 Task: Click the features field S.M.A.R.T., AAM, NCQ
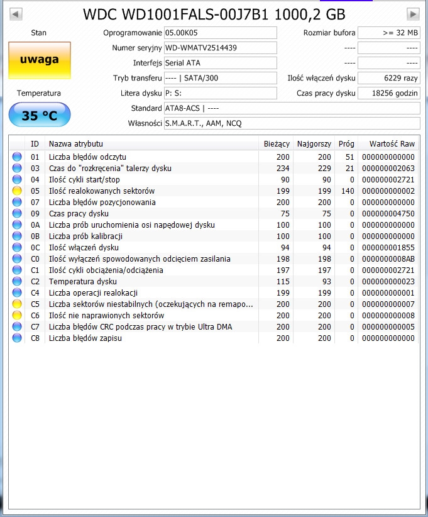292,123
